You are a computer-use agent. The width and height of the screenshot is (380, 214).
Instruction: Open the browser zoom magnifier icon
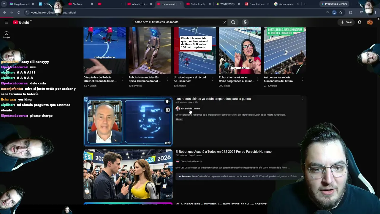click(328, 12)
